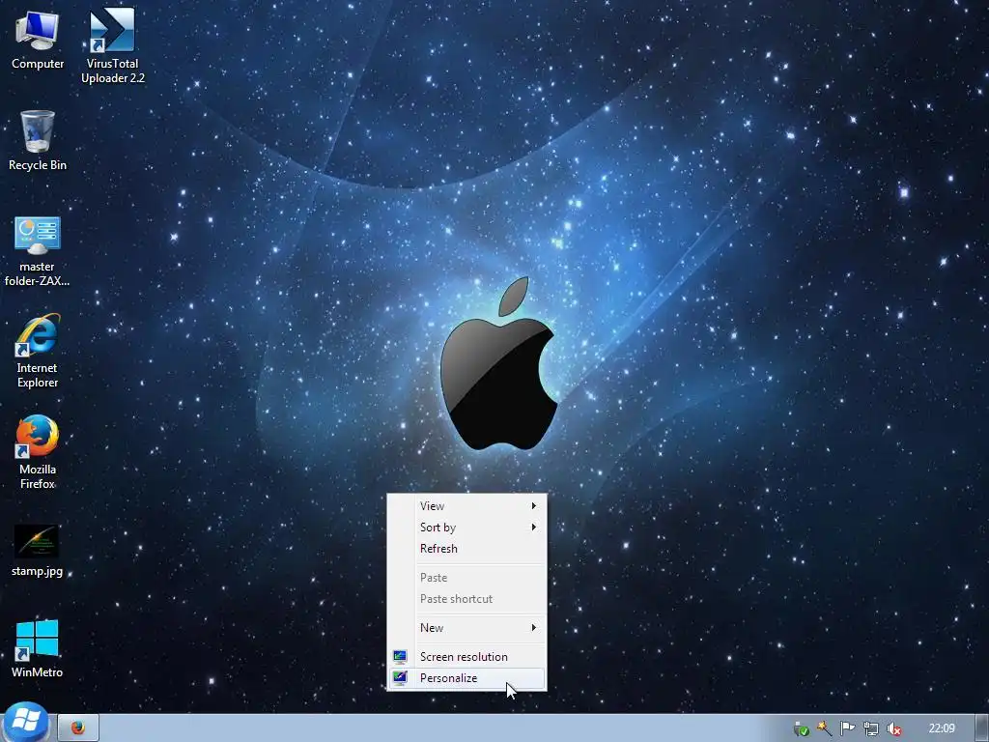Select the Mozilla Firefox desktop shortcut
The width and height of the screenshot is (989, 742).
[38, 452]
